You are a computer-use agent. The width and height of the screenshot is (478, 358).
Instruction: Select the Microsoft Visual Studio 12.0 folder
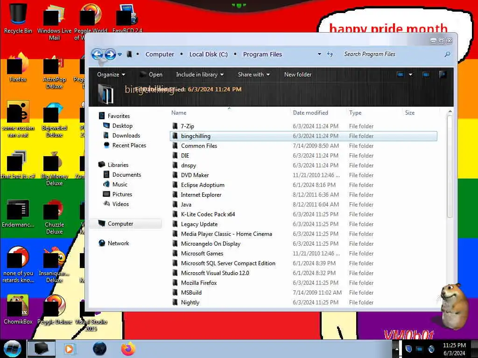pyautogui.click(x=215, y=273)
